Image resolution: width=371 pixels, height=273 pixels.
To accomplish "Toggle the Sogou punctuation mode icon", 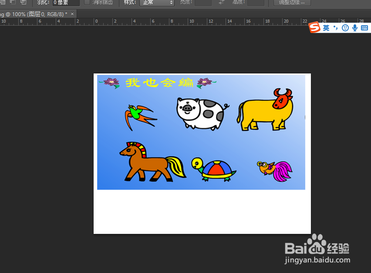I will click(335, 28).
